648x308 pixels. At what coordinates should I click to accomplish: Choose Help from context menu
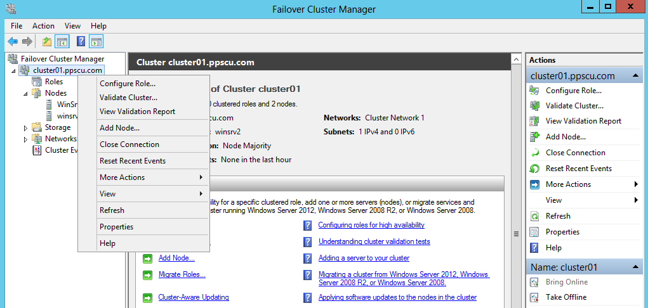143,243
